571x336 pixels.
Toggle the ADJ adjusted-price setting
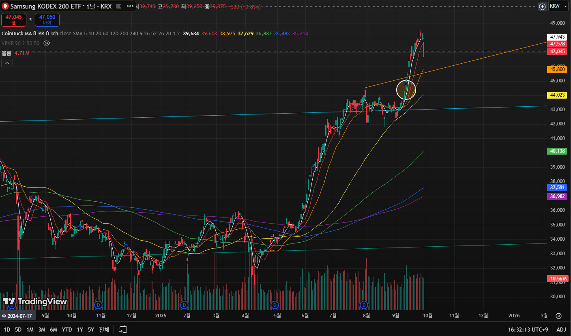click(561, 330)
